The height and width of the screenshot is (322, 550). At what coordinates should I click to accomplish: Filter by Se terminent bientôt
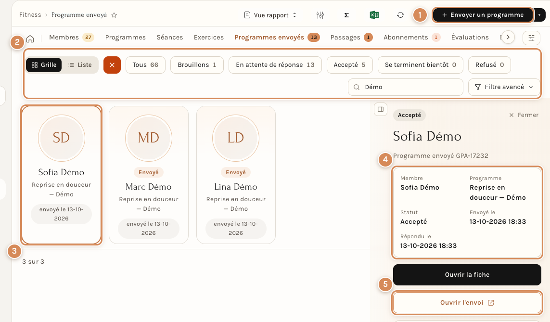pos(420,65)
